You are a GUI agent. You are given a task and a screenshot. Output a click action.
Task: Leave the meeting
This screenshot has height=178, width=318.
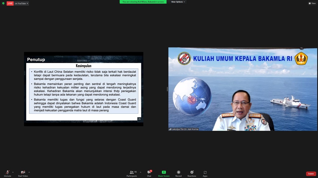pos(311,174)
